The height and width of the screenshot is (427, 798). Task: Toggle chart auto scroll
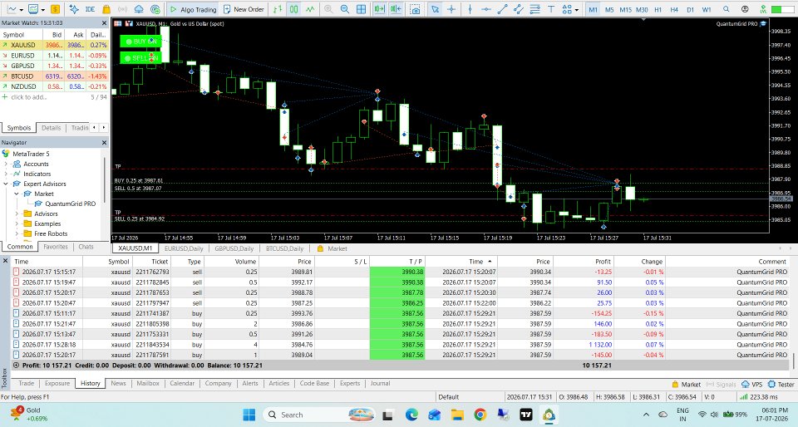pyautogui.click(x=379, y=9)
